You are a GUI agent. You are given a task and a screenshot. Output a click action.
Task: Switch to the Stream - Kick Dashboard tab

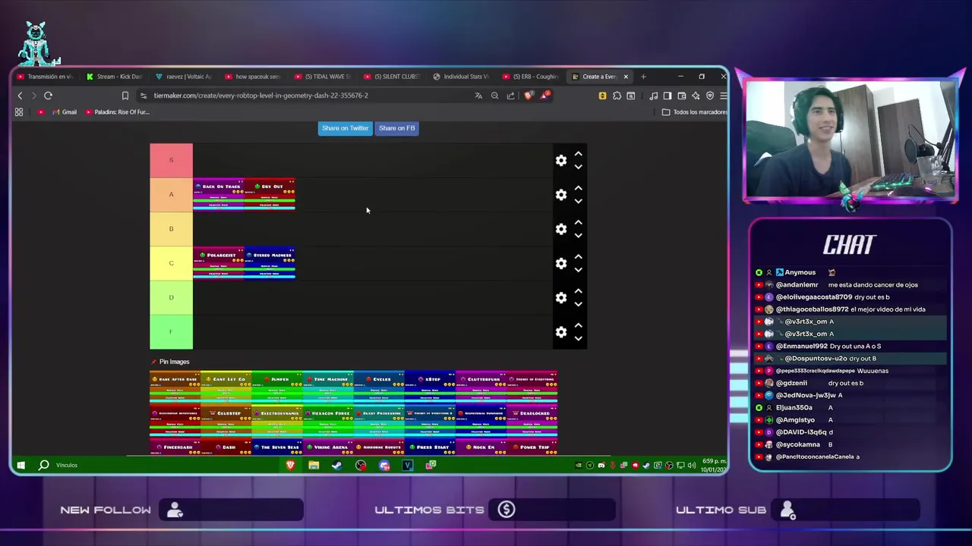[114, 77]
